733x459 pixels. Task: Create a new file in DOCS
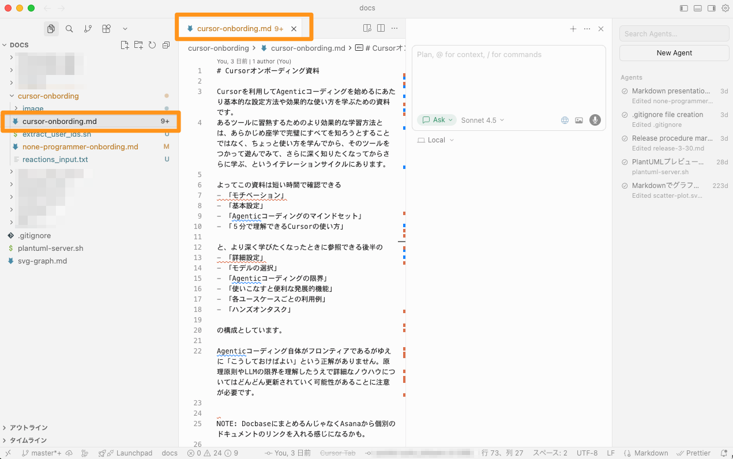click(x=125, y=45)
